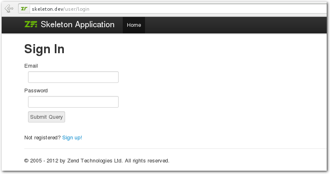Click the Email field label
Screen dimensions: 330x174
pyautogui.click(x=31, y=66)
